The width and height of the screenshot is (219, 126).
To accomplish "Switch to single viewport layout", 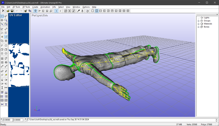I will tap(93, 11).
